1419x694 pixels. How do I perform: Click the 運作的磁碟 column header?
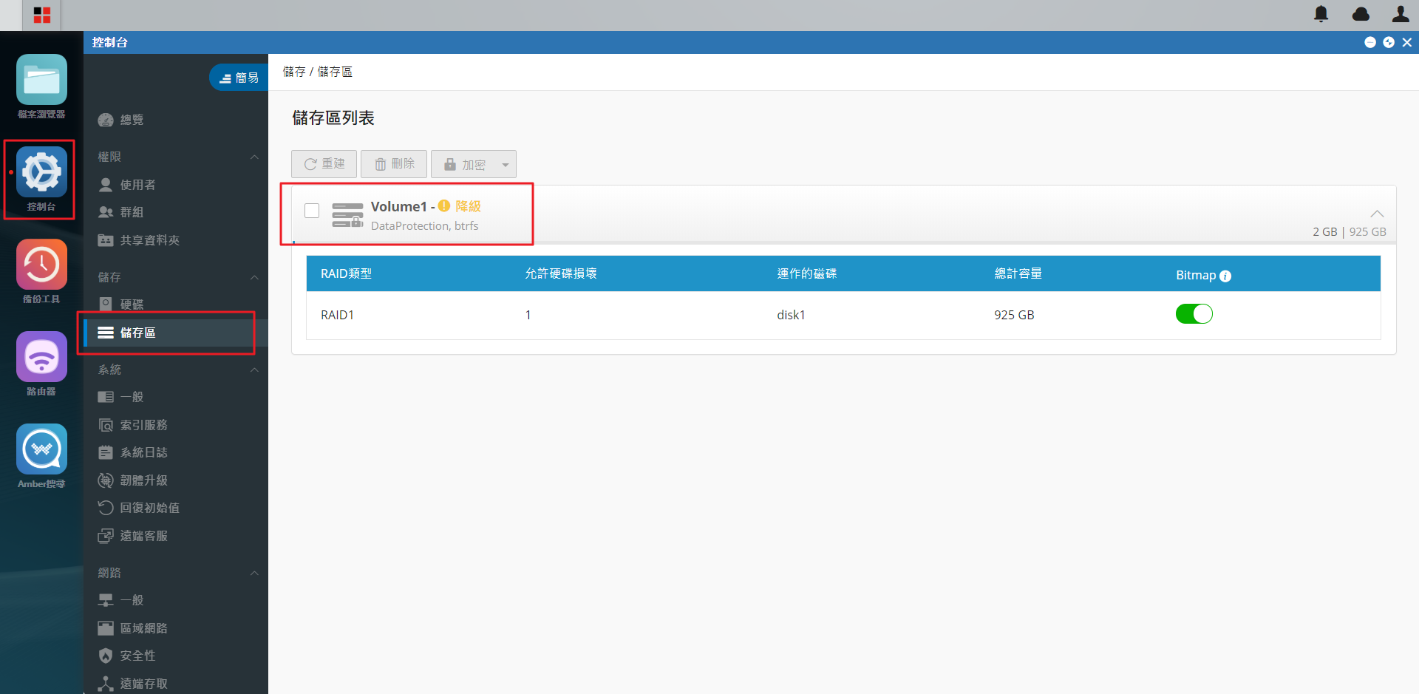point(806,273)
